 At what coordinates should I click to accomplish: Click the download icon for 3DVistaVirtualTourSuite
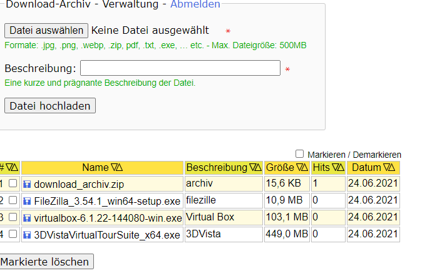click(x=27, y=235)
